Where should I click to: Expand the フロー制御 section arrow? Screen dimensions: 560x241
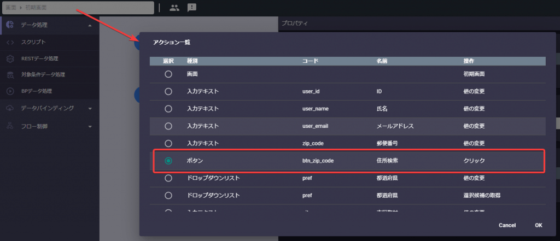pyautogui.click(x=90, y=126)
